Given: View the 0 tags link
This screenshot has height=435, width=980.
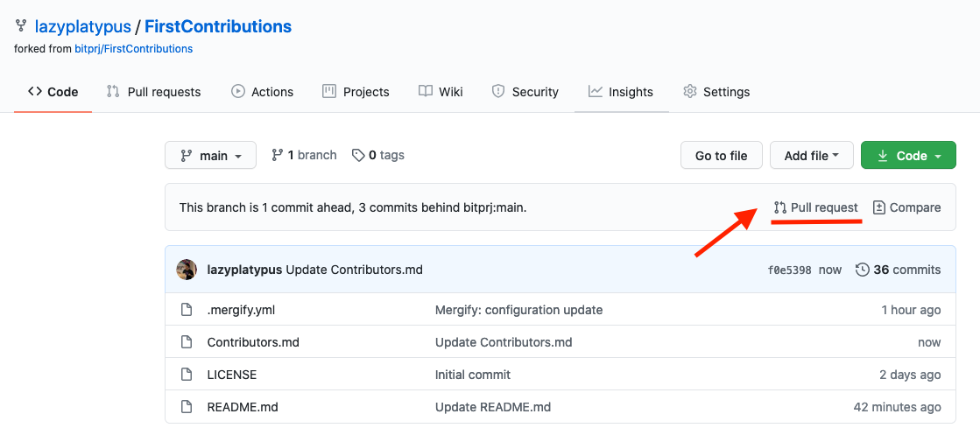Looking at the screenshot, I should pyautogui.click(x=378, y=155).
